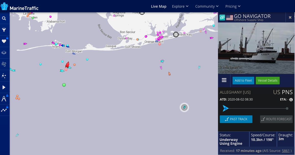Click the Bon Secour map label
The height and width of the screenshot is (155, 295).
pyautogui.click(x=127, y=32)
